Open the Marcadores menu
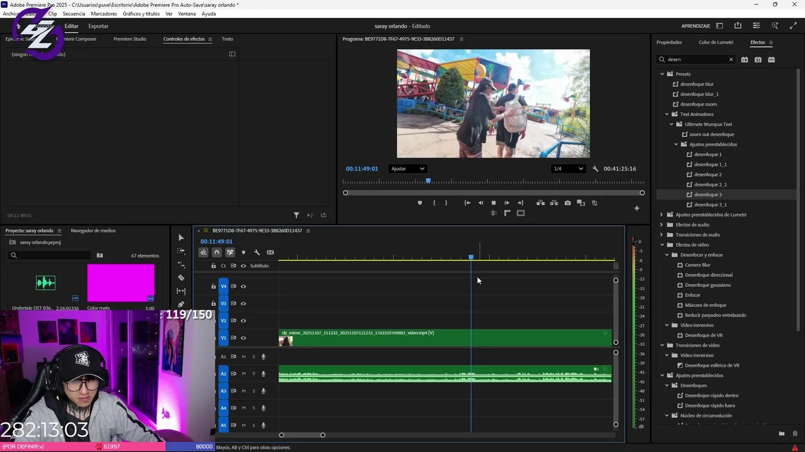The image size is (805, 452). [x=104, y=14]
